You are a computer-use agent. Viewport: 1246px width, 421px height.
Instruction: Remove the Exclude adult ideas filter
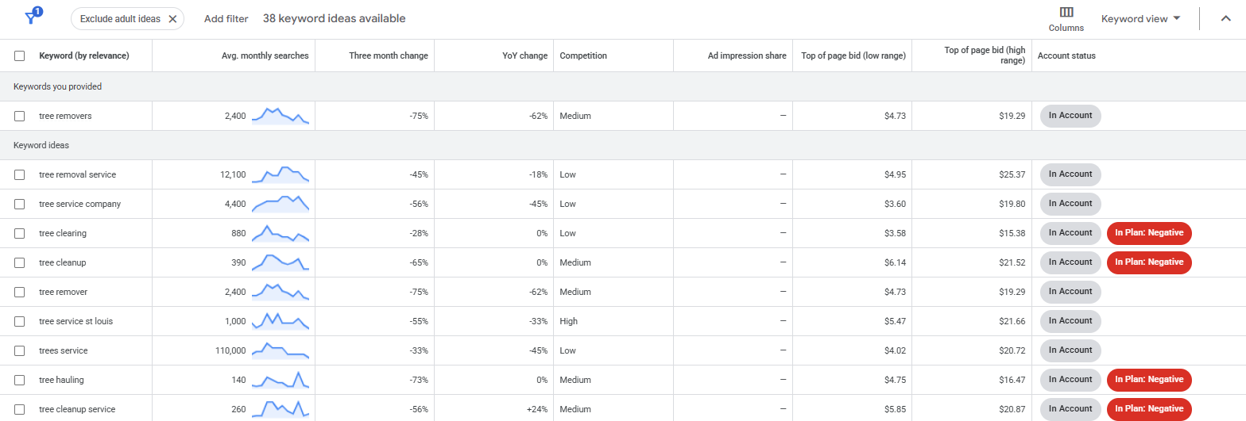click(172, 19)
